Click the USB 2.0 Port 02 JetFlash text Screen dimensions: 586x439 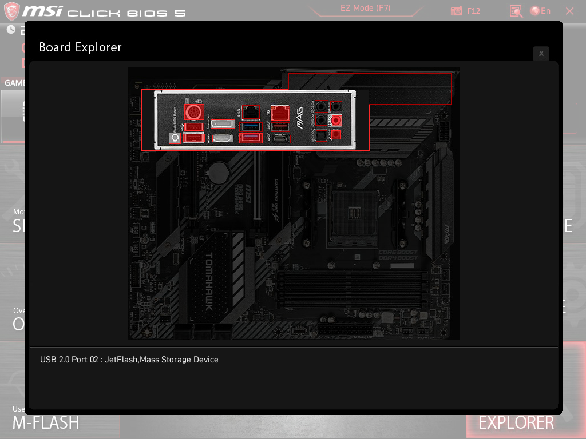click(129, 360)
